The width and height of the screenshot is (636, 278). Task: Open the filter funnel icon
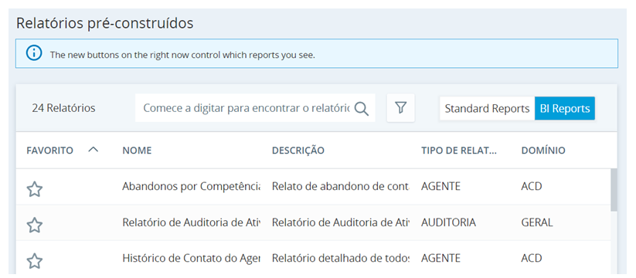pyautogui.click(x=401, y=108)
